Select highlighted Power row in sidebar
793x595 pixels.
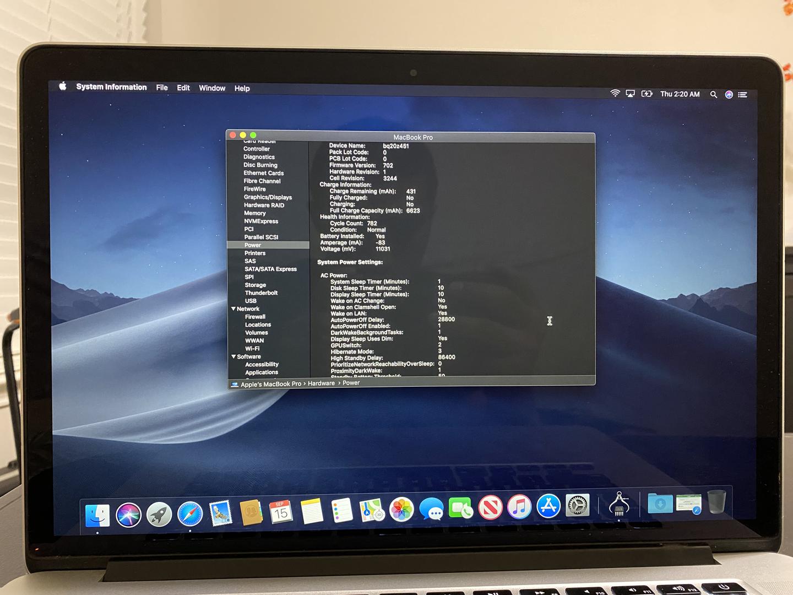268,245
